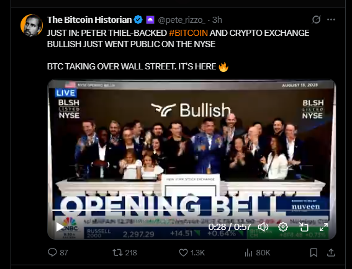Click the blue verified checkmark badge
The height and width of the screenshot is (269, 352).
point(138,20)
